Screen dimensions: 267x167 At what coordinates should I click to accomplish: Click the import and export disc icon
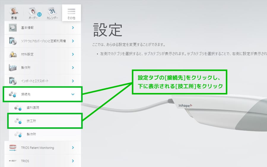[13, 81]
